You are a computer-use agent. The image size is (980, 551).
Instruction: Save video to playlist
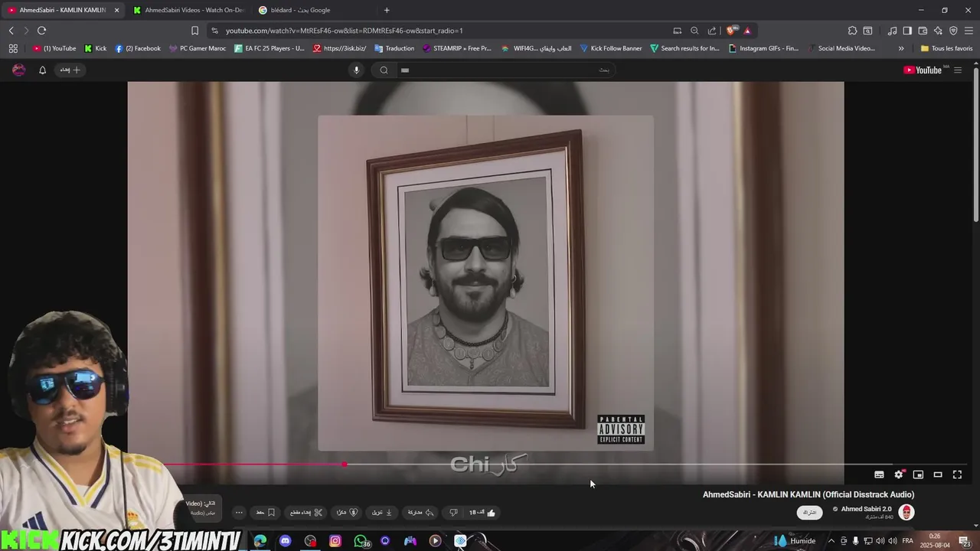266,513
